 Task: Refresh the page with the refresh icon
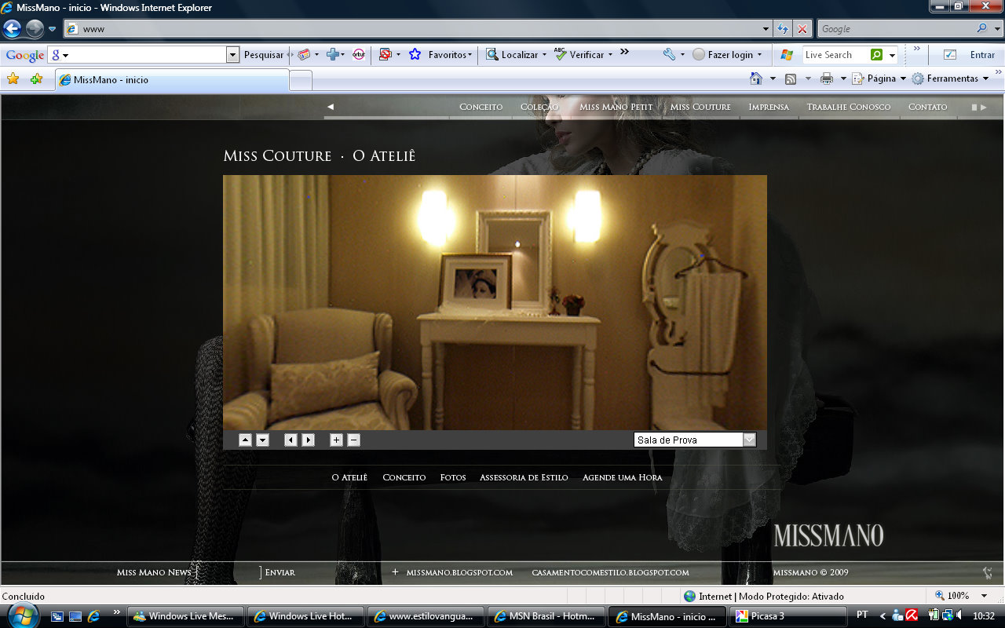(783, 29)
